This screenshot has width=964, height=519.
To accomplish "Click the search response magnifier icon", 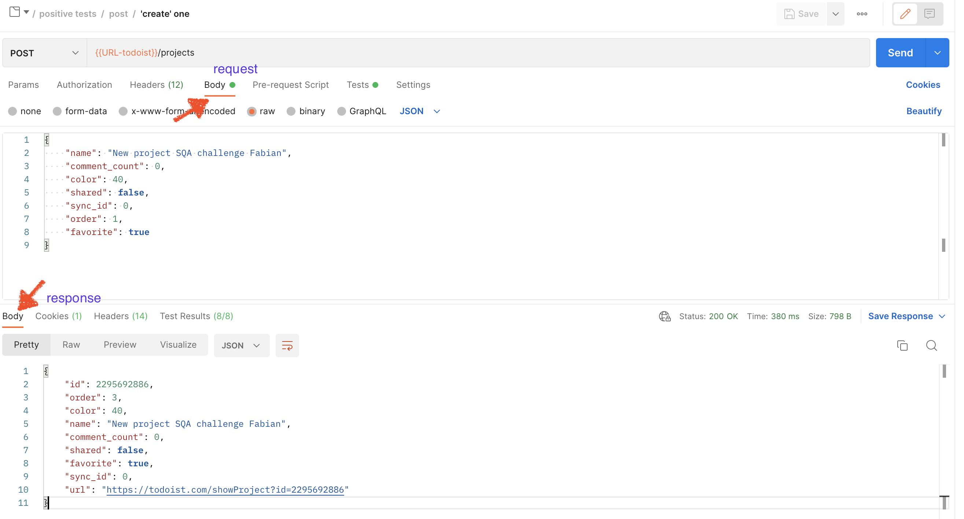I will (x=931, y=346).
